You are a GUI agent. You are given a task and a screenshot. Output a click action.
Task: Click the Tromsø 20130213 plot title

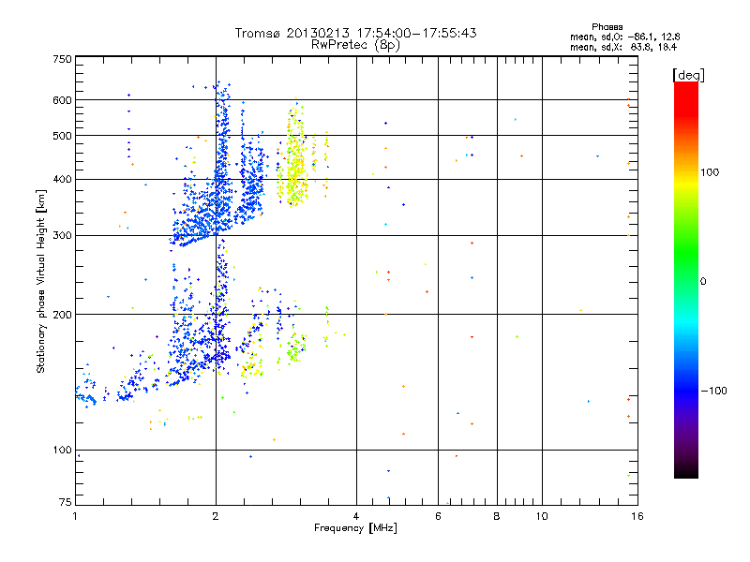(355, 33)
